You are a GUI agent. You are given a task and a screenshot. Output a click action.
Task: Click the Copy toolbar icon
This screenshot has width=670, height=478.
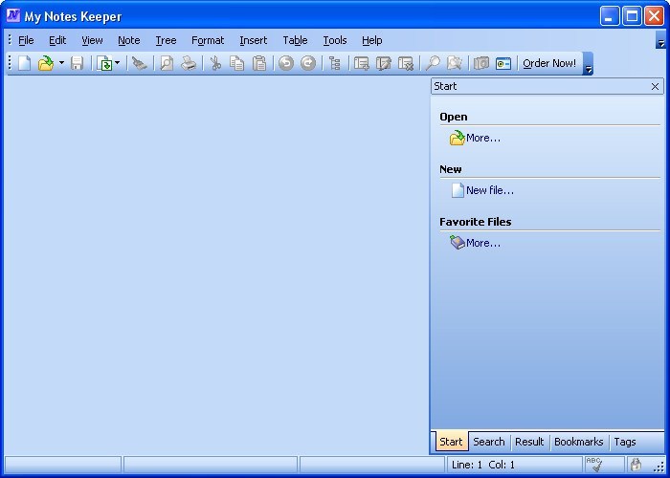click(x=236, y=63)
